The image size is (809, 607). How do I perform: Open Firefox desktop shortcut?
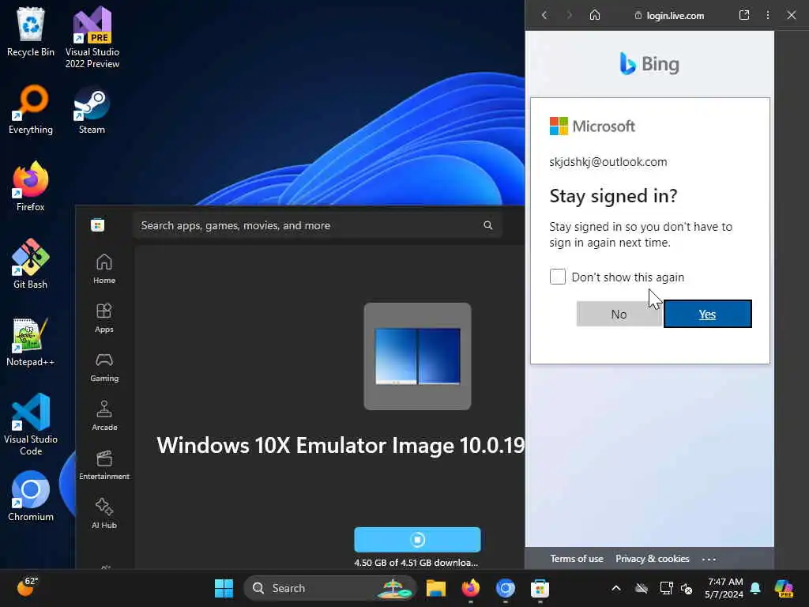[31, 187]
